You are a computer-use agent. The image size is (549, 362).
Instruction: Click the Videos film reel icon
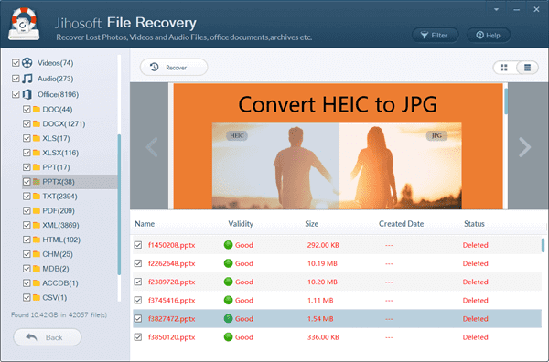pos(27,63)
